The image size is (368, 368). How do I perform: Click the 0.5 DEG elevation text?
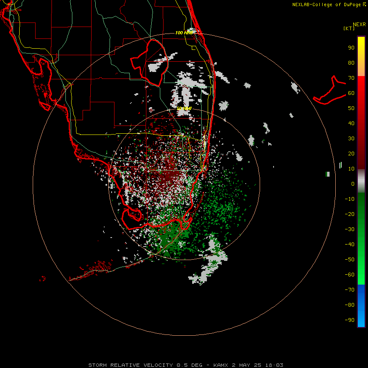pos(189,365)
